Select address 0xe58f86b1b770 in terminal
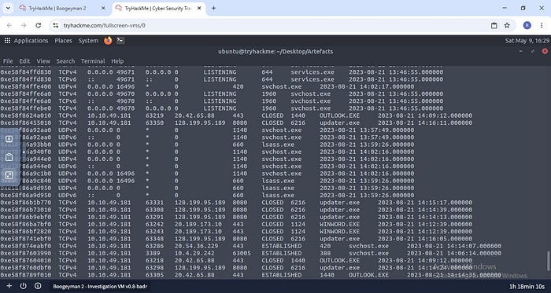The width and height of the screenshot is (551, 293). click(26, 203)
